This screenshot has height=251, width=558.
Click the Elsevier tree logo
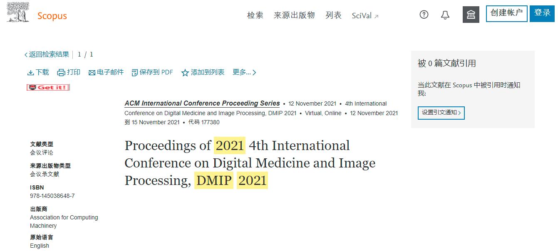pos(18,12)
